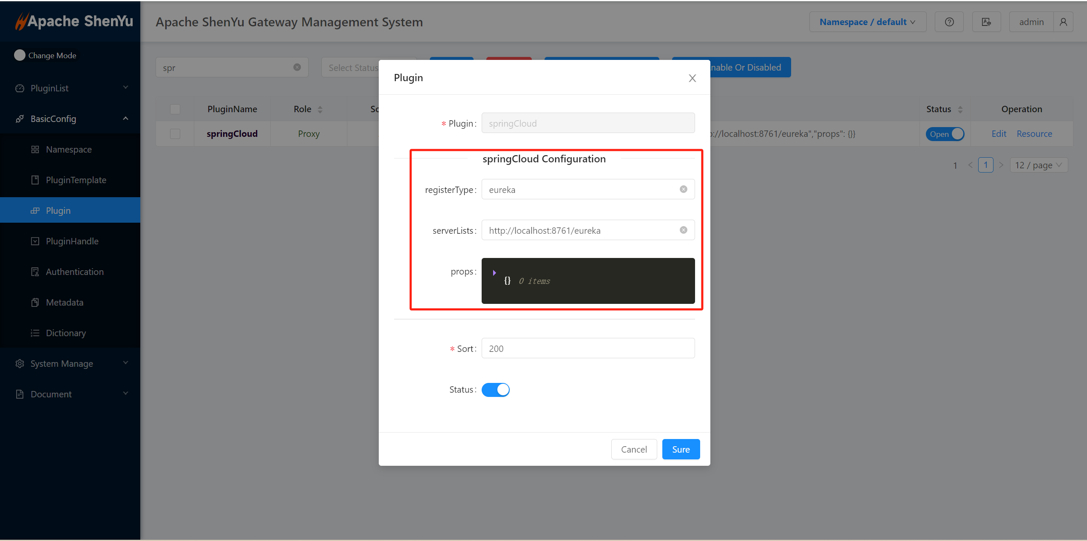Open the Namespace / default dropdown

point(867,22)
